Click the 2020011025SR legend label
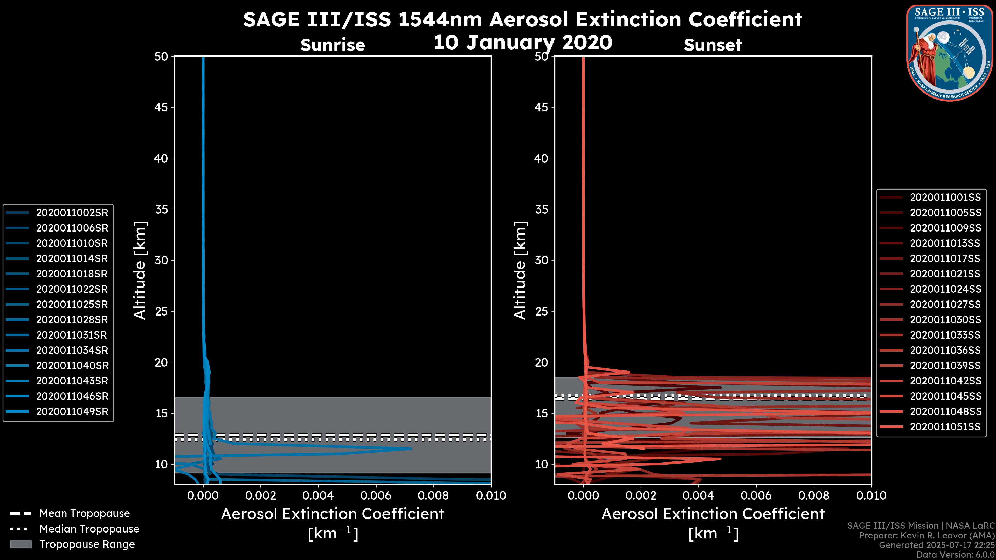This screenshot has height=560, width=996. point(72,305)
